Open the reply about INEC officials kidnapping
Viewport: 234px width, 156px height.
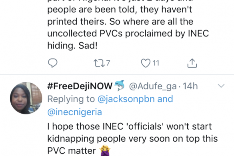(x=132, y=139)
